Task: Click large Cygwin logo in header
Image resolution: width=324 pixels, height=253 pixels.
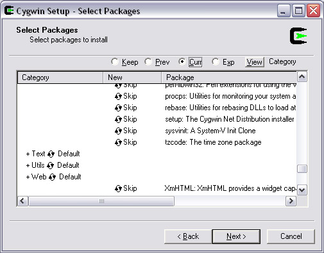Action: click(298, 36)
